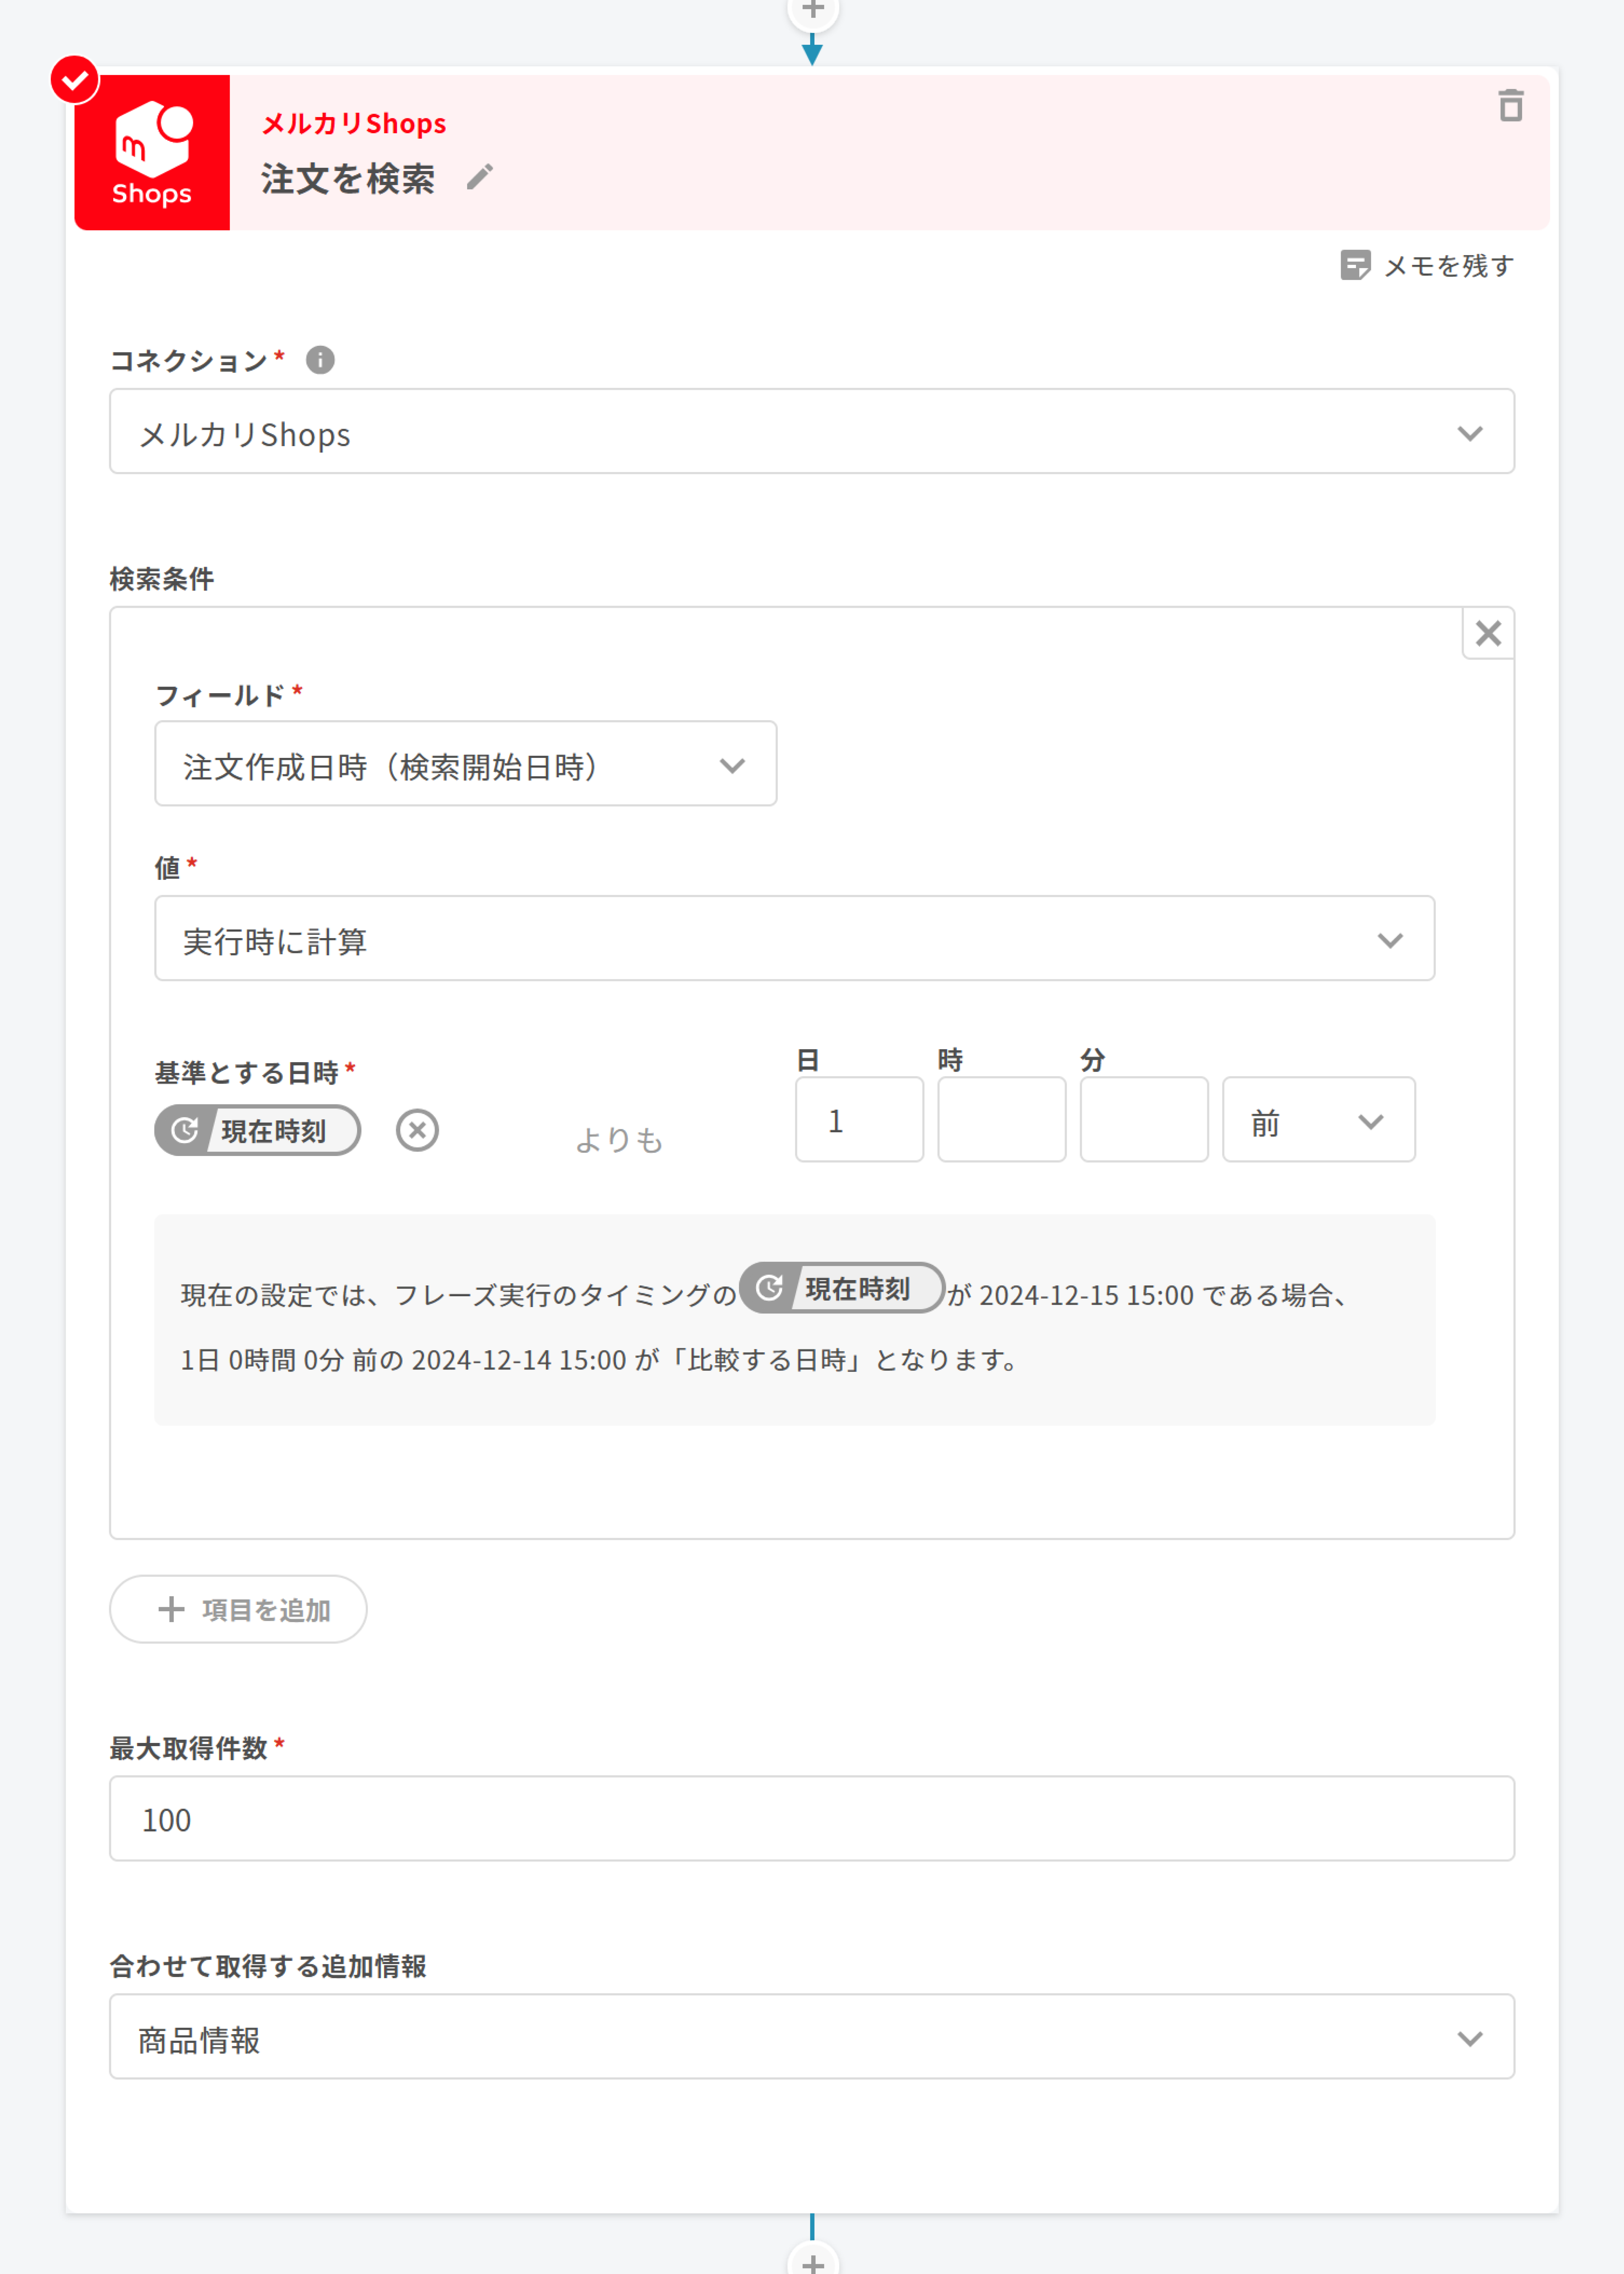
Task: Focus the 日 days input field
Action: point(859,1120)
